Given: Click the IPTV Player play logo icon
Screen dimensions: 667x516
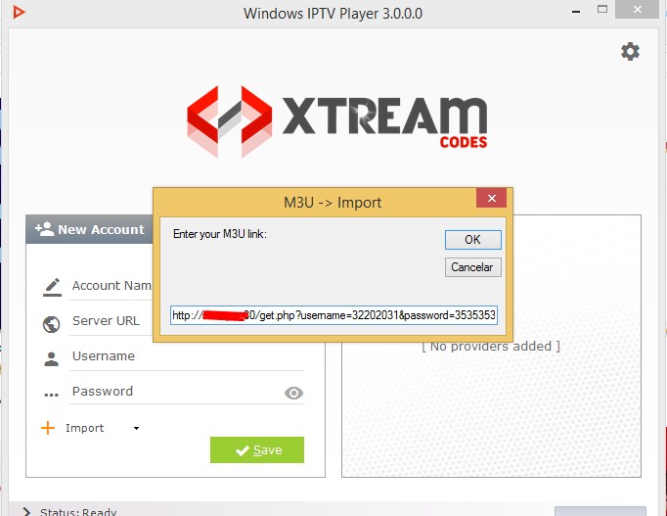Looking at the screenshot, I should pos(19,12).
